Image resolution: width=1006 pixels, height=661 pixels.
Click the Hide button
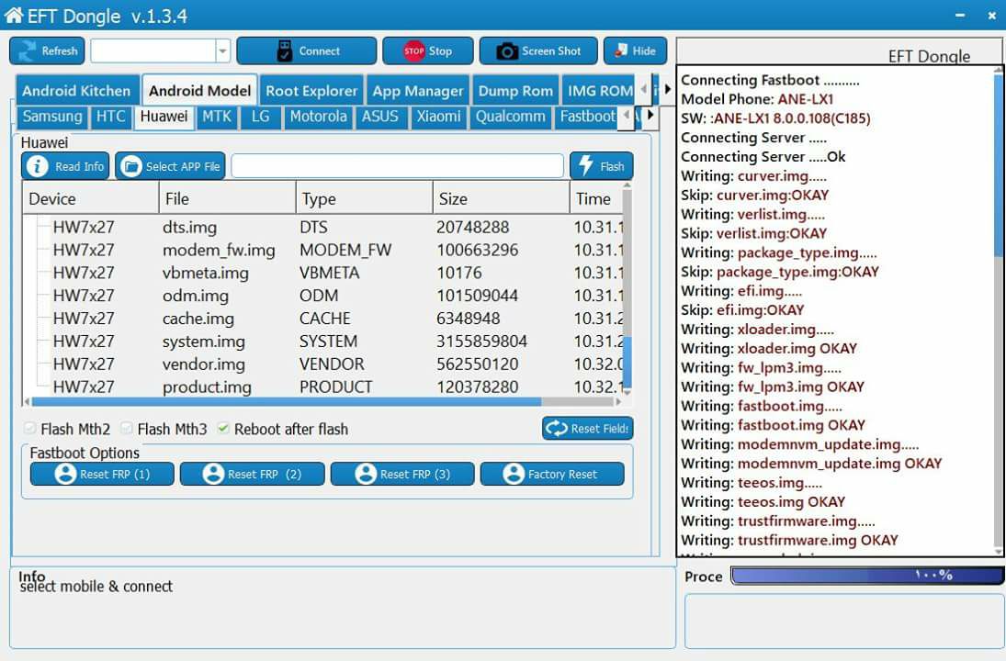coord(635,50)
